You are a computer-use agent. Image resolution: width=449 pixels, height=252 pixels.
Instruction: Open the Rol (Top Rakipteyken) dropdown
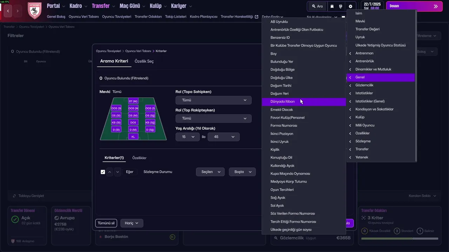tap(214, 118)
